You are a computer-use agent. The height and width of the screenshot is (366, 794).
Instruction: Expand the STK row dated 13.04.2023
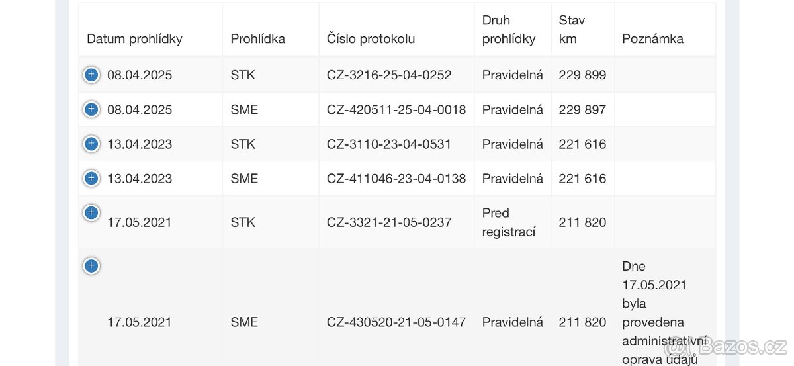(91, 144)
